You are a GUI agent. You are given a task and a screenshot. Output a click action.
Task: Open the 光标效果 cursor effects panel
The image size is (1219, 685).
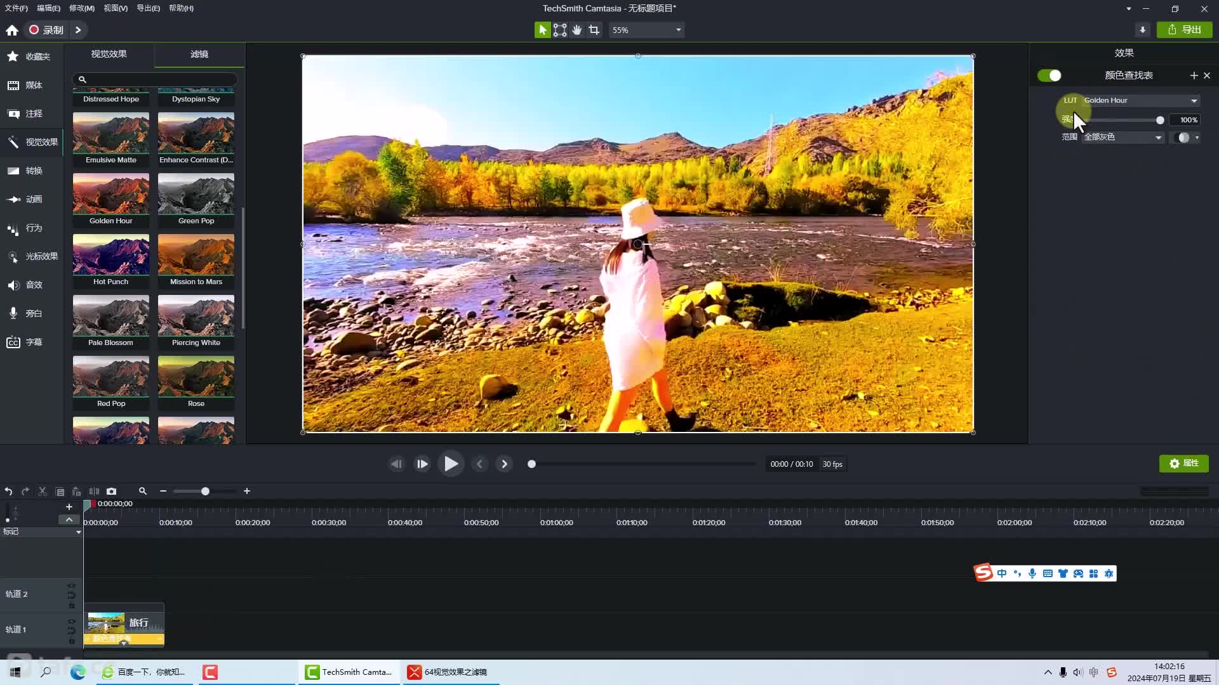32,256
